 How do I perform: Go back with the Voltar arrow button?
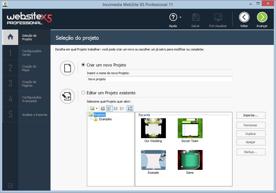(x=244, y=17)
